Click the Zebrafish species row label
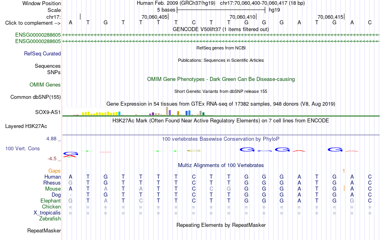Image resolution: width=380 pixels, height=240 pixels. coord(50,219)
